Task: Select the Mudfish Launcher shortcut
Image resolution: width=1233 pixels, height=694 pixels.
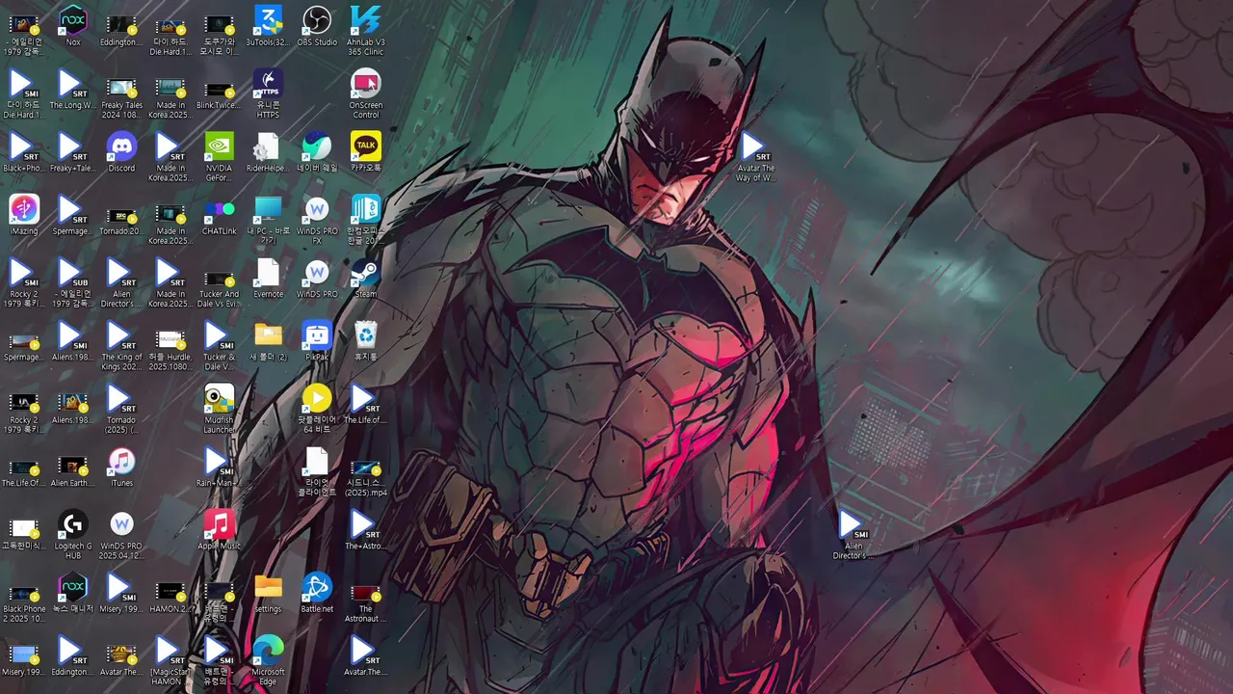Action: click(219, 409)
